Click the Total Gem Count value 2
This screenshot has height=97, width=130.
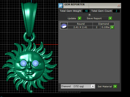coord(116,11)
